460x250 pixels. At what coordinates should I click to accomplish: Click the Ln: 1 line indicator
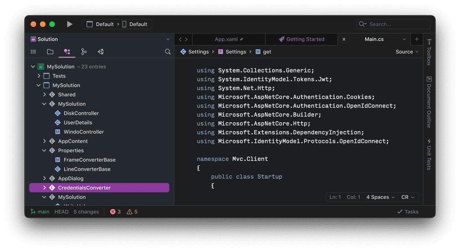(x=335, y=197)
